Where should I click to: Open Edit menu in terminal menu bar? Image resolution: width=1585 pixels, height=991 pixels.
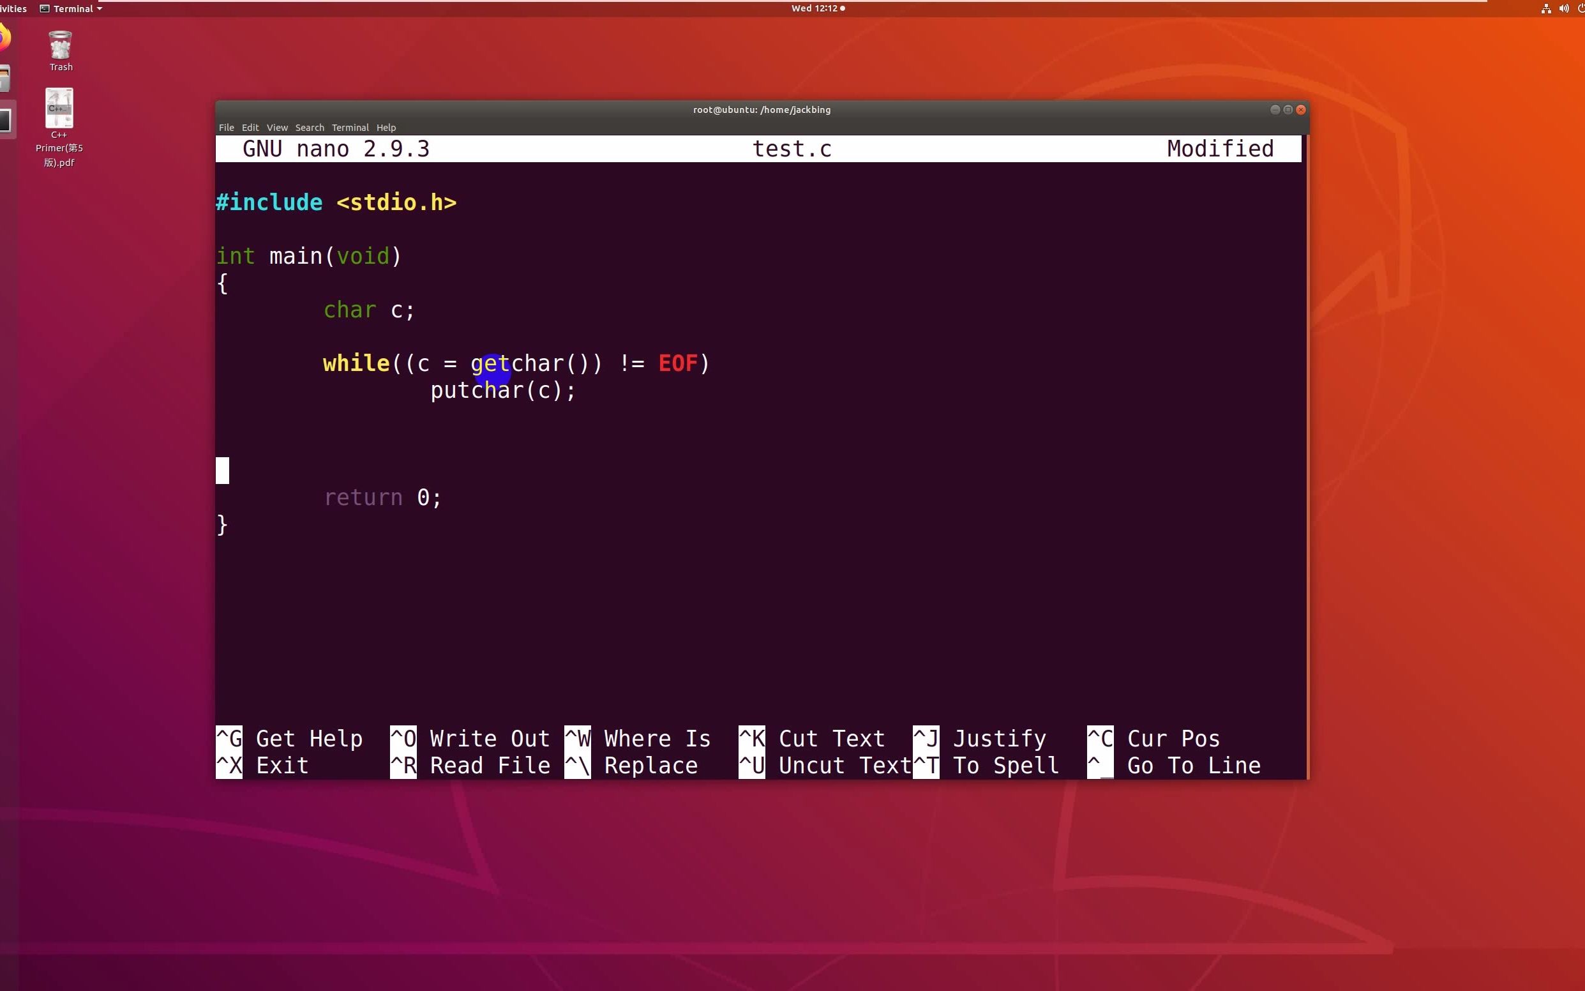tap(249, 126)
